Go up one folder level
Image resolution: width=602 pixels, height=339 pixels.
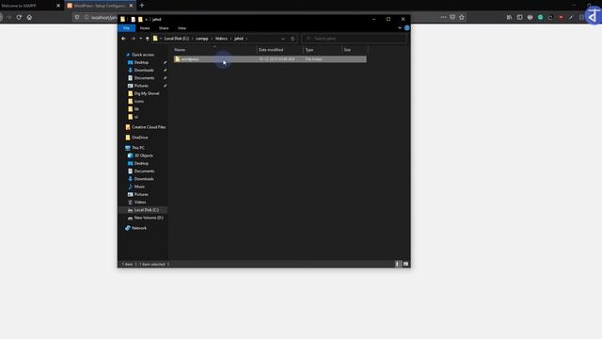(148, 39)
